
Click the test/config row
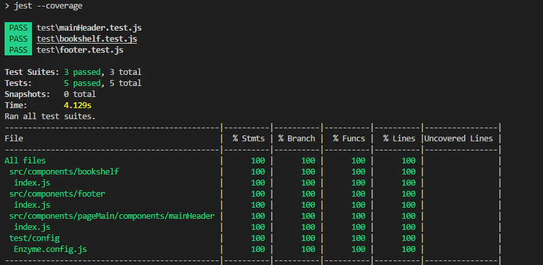tap(35, 238)
